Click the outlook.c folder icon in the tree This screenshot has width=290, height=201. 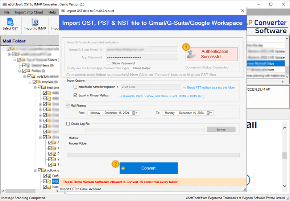(43, 170)
